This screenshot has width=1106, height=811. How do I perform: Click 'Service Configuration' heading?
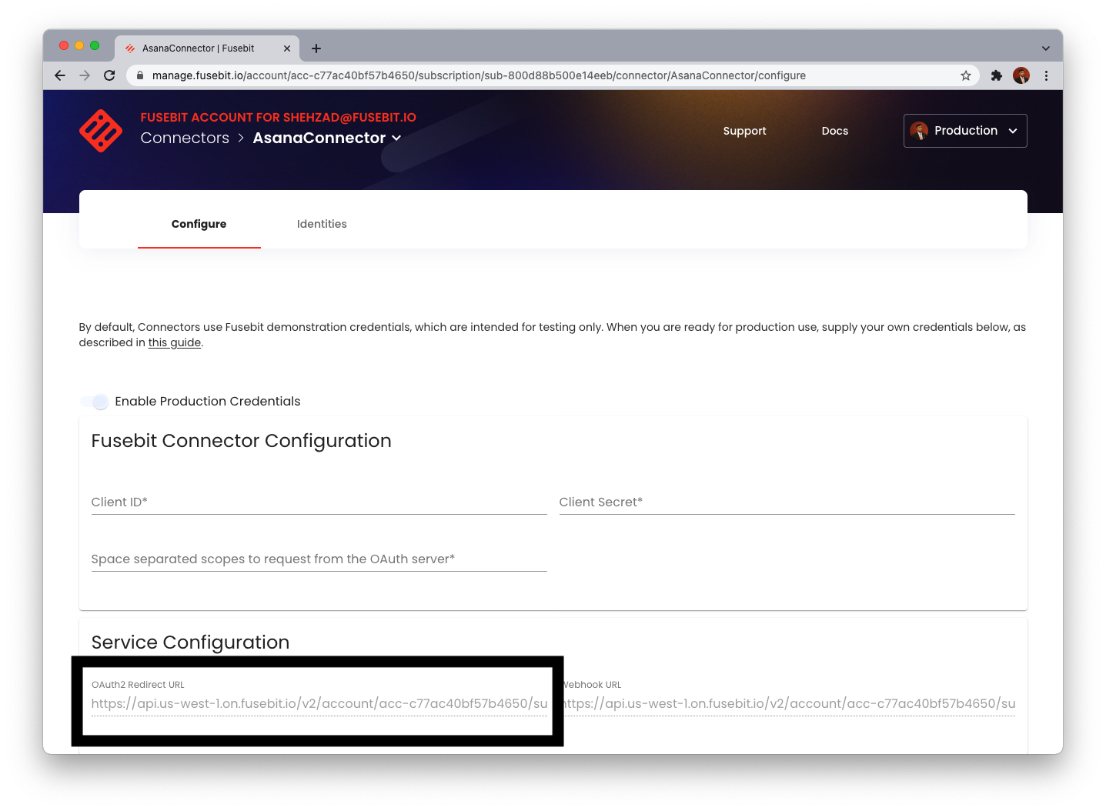190,642
